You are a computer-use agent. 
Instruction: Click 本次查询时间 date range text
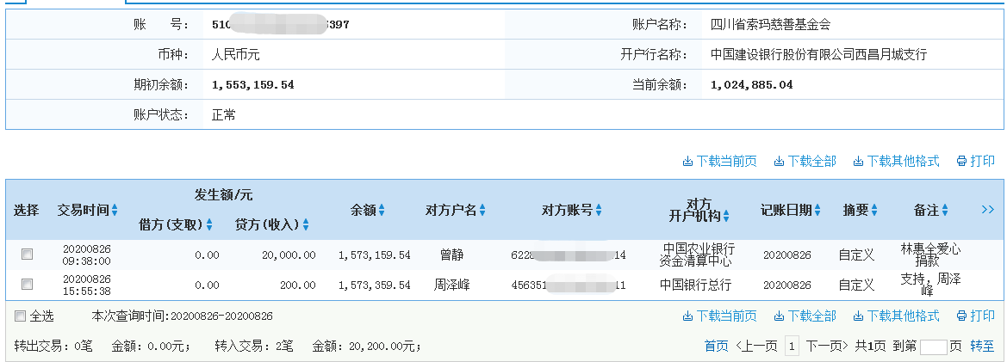click(183, 316)
